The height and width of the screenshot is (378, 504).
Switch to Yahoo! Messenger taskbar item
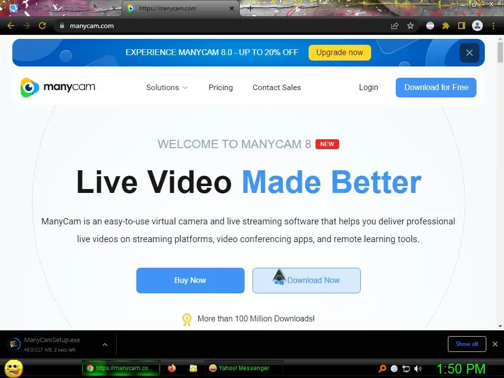[244, 368]
